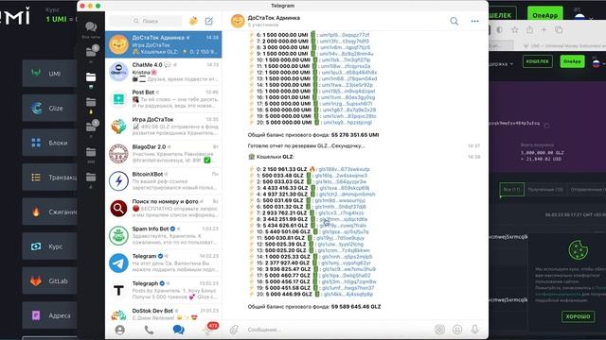Viewport: 606px width, 340px height.
Task: Open wallet link for GLZ row 0
Action: tap(344, 169)
